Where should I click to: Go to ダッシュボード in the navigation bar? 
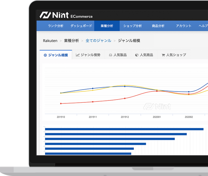click(81, 26)
